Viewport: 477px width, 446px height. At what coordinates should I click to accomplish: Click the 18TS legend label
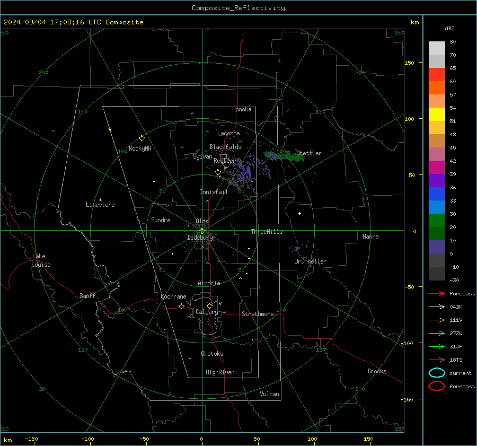coord(456,360)
